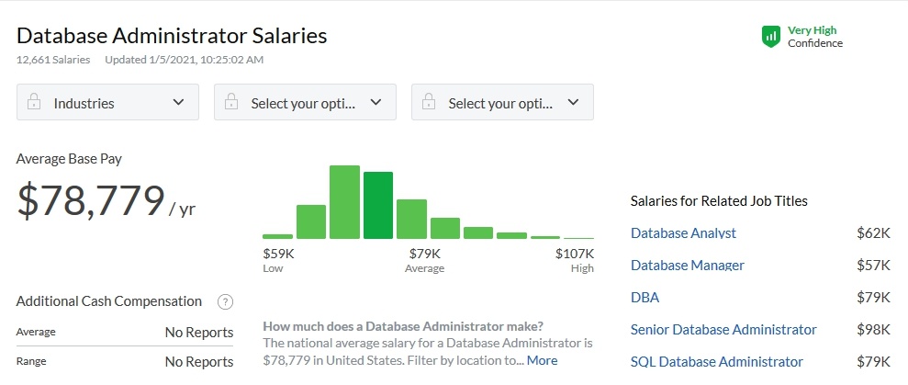
Task: Open the Database Analyst salary link
Action: 683,233
